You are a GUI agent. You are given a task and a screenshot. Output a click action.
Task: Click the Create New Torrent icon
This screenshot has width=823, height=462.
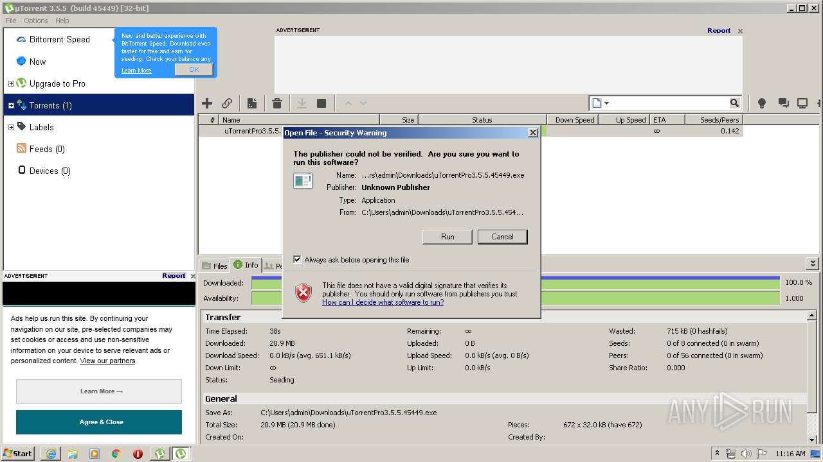pos(252,103)
